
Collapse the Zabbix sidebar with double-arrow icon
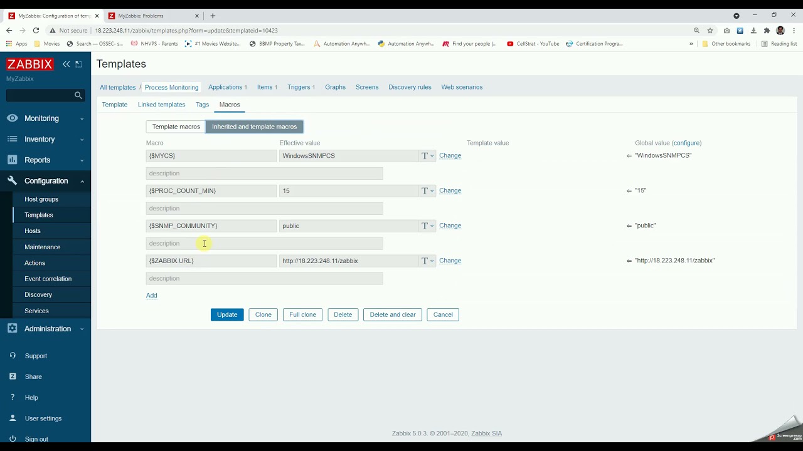point(66,64)
